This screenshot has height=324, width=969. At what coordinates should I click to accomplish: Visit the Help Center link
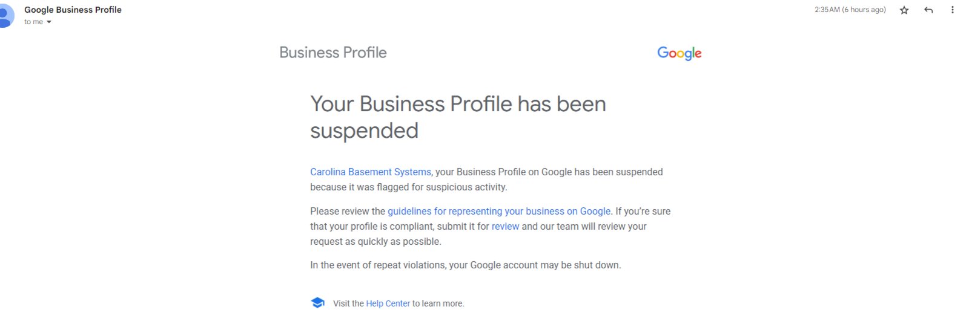(388, 303)
